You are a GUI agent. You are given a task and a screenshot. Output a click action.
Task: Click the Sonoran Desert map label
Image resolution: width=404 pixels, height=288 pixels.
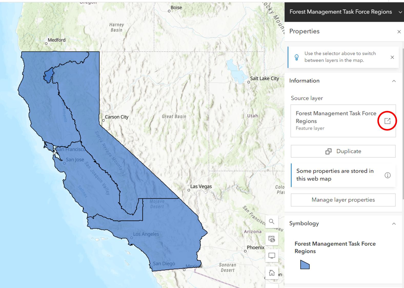click(227, 268)
